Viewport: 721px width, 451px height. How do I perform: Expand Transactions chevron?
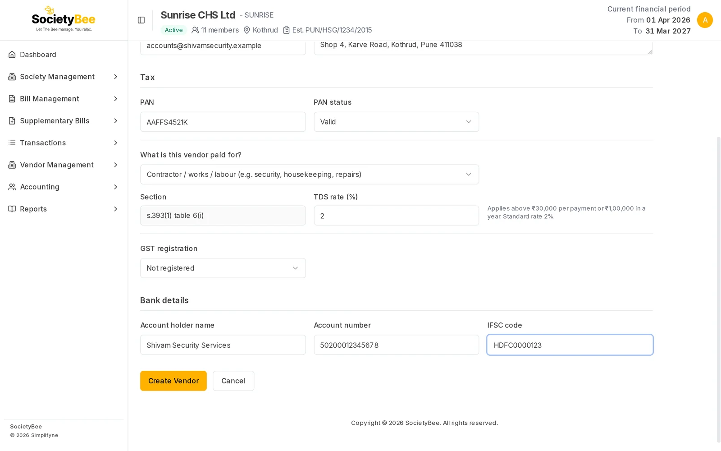tap(116, 143)
